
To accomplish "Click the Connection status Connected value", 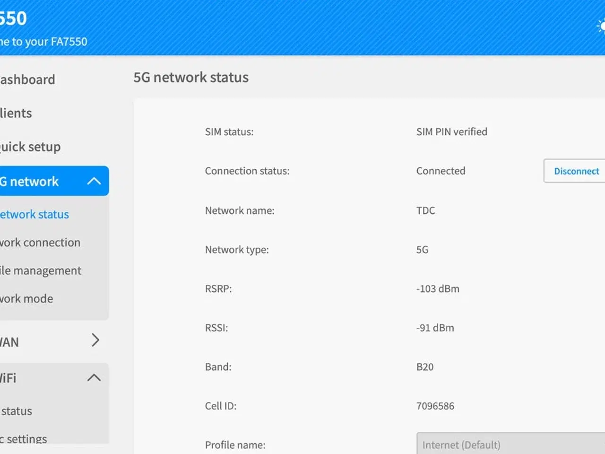I will pyautogui.click(x=441, y=171).
